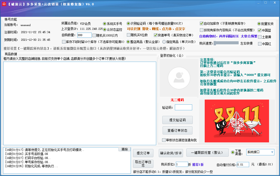Enable the 土豪黄 checkbox
This screenshot has width=280, height=176.
[x=259, y=37]
